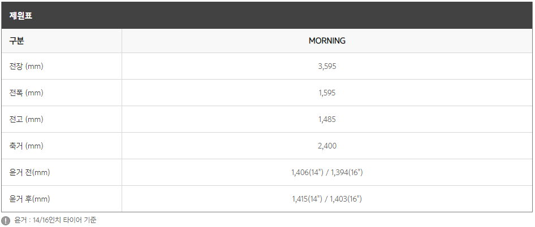Click the 1,415(14") / 1,403(16") rear tread value
This screenshot has width=535, height=227.
[327, 199]
